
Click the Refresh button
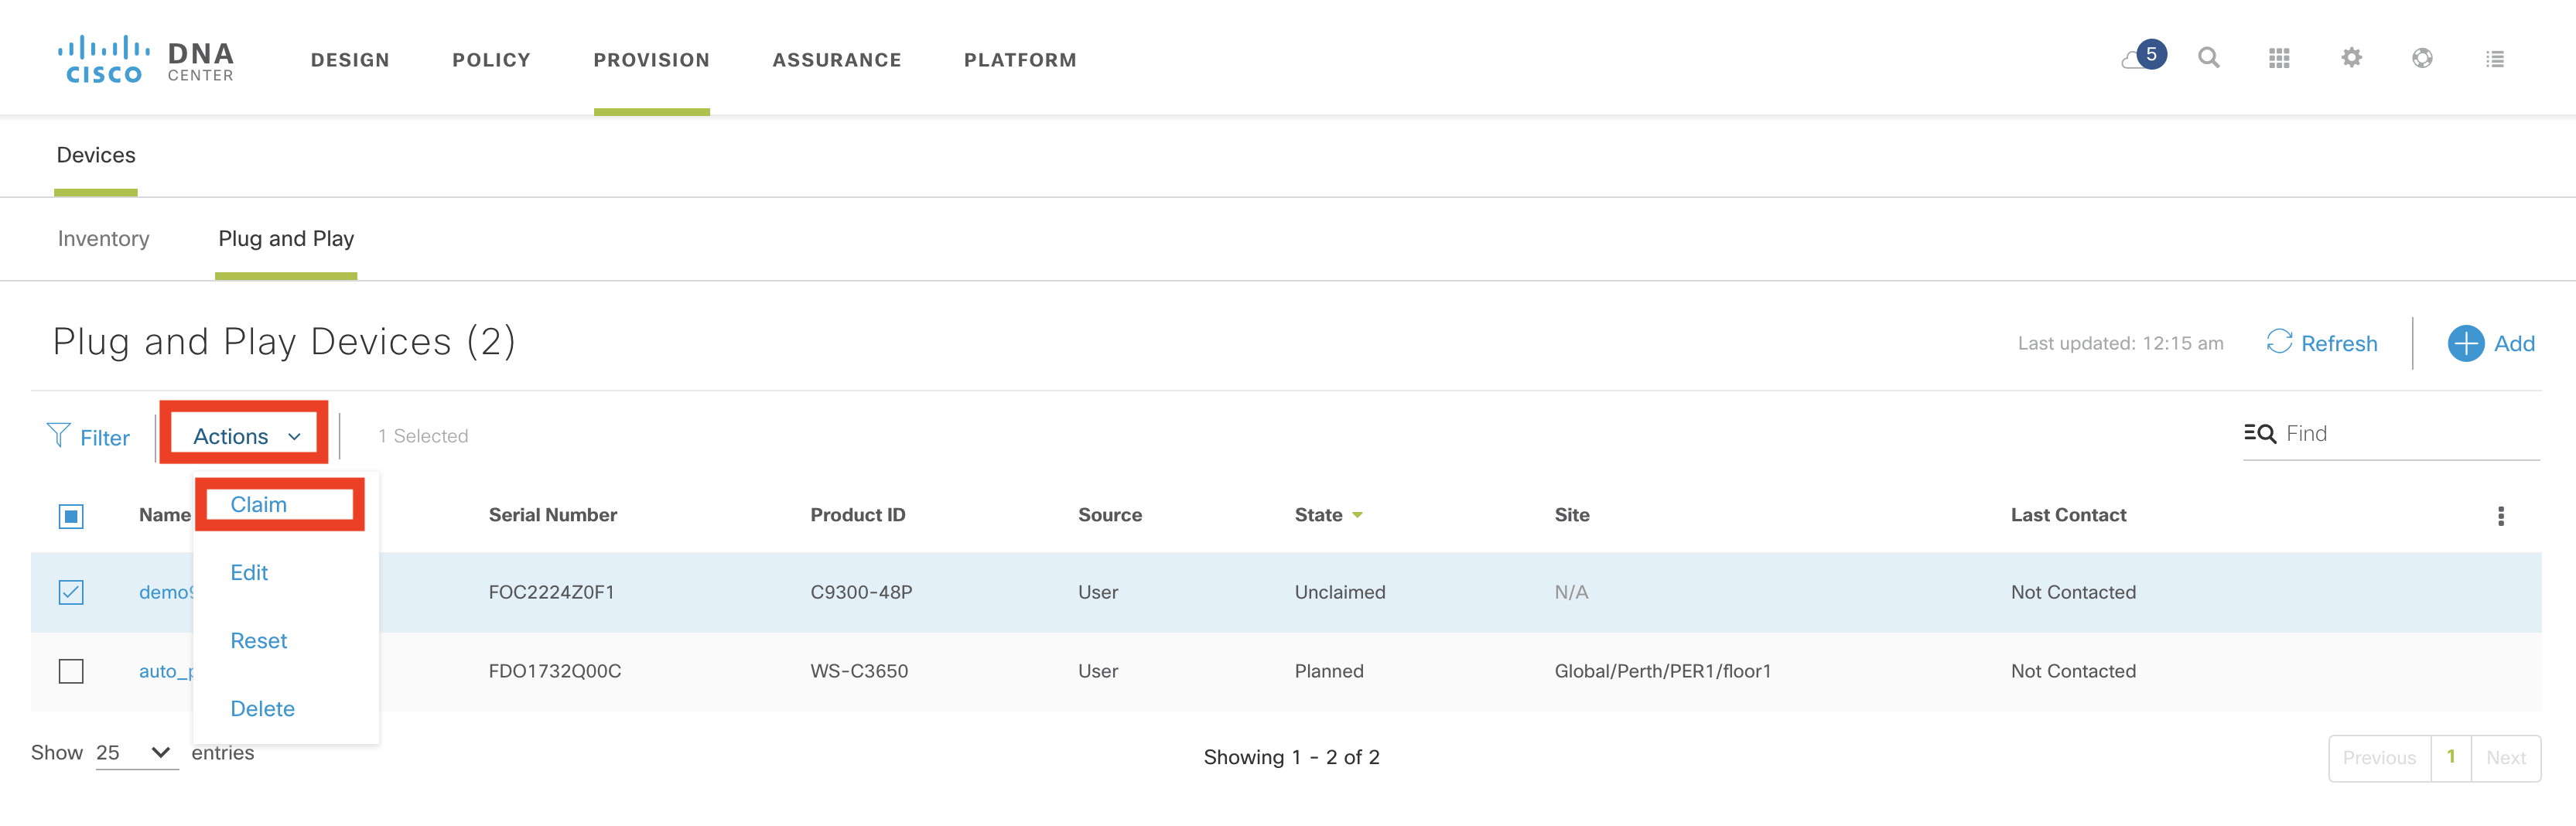click(2321, 344)
